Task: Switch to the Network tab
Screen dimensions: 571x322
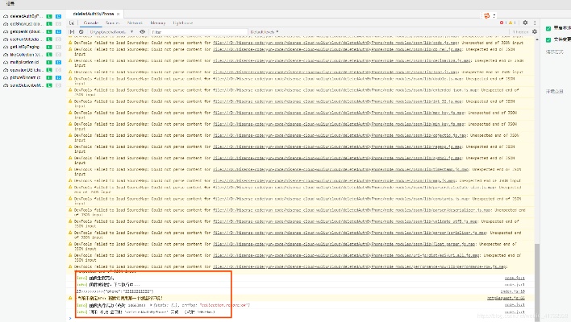Action: click(x=135, y=23)
